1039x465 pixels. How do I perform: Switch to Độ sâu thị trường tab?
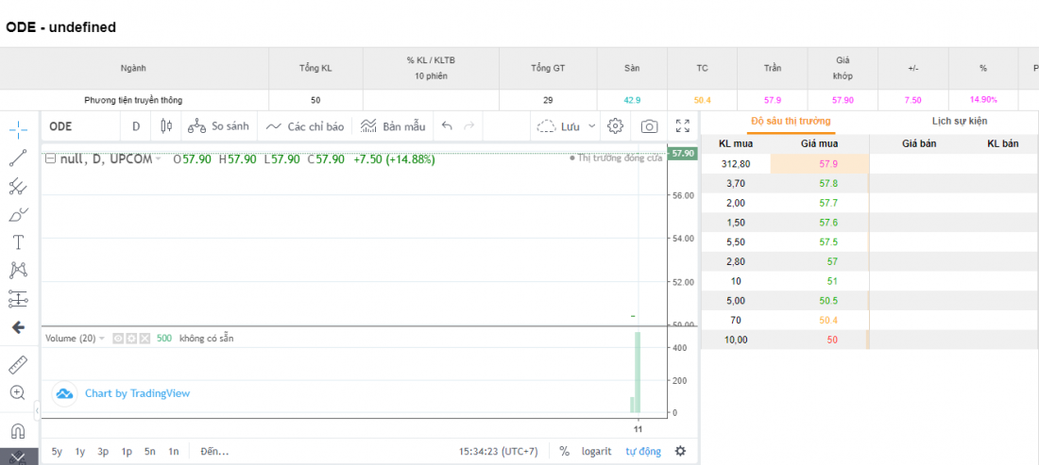point(791,122)
